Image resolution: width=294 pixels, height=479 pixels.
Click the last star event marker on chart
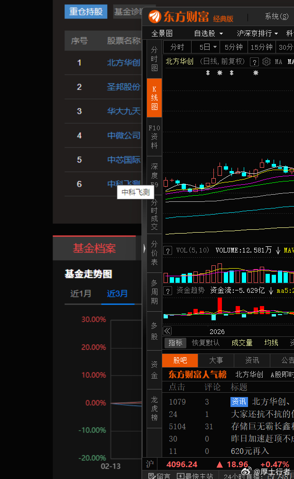tap(256, 72)
